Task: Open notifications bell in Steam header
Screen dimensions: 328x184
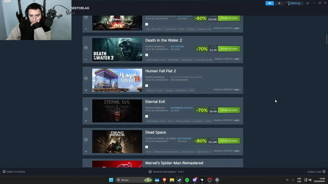Action: (x=279, y=3)
